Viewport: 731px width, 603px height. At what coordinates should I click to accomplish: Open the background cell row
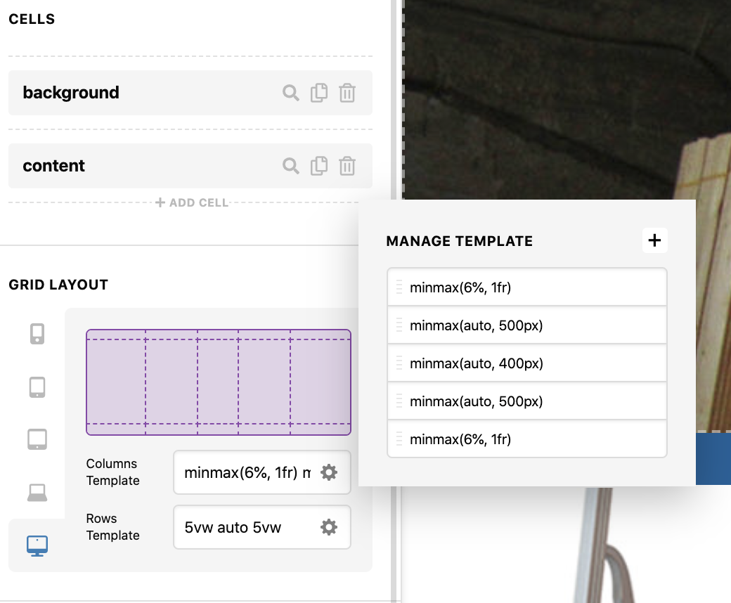[141, 93]
